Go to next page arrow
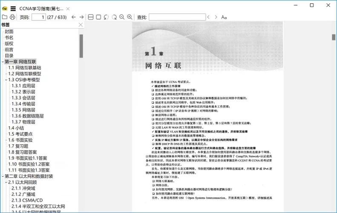 tap(81, 17)
